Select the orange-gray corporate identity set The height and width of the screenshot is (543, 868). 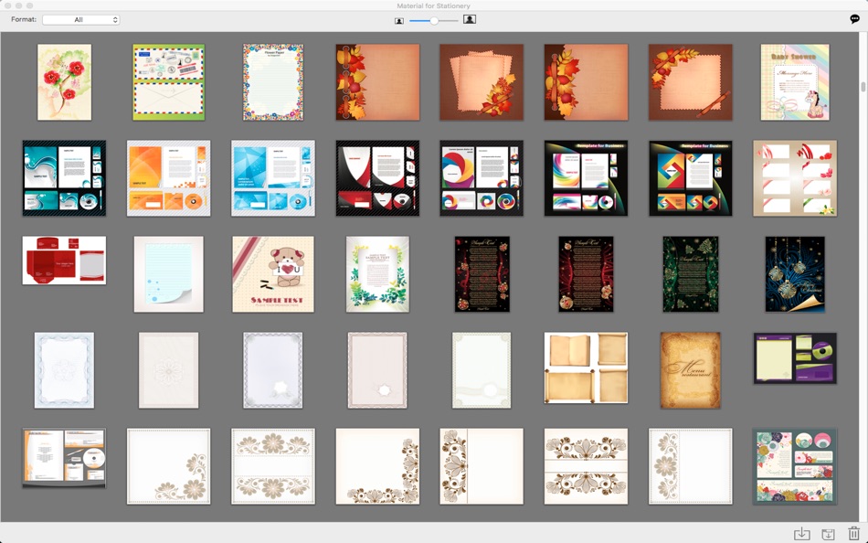click(x=64, y=458)
